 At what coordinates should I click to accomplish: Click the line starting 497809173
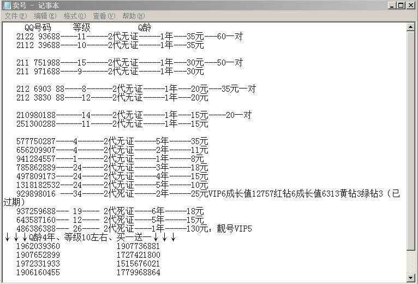pos(112,176)
